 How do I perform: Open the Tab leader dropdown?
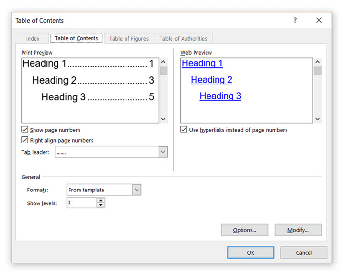coord(163,152)
